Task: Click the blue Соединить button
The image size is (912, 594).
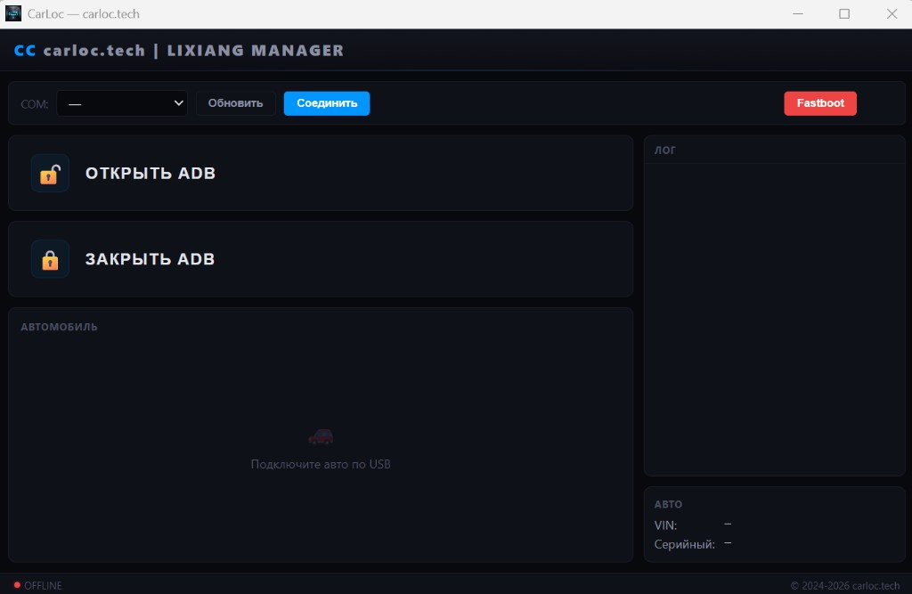Action: (x=327, y=103)
